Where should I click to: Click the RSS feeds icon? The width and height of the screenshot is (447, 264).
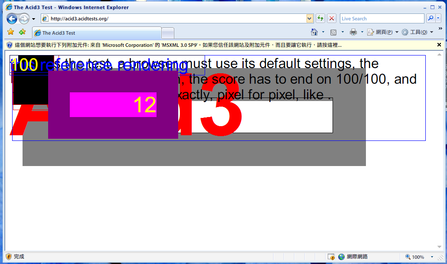333,33
